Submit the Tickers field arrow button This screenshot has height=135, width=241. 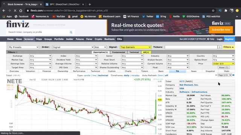(x=220, y=47)
